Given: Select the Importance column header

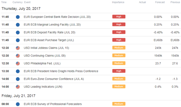Looking at the screenshot, I should (x=118, y=2).
